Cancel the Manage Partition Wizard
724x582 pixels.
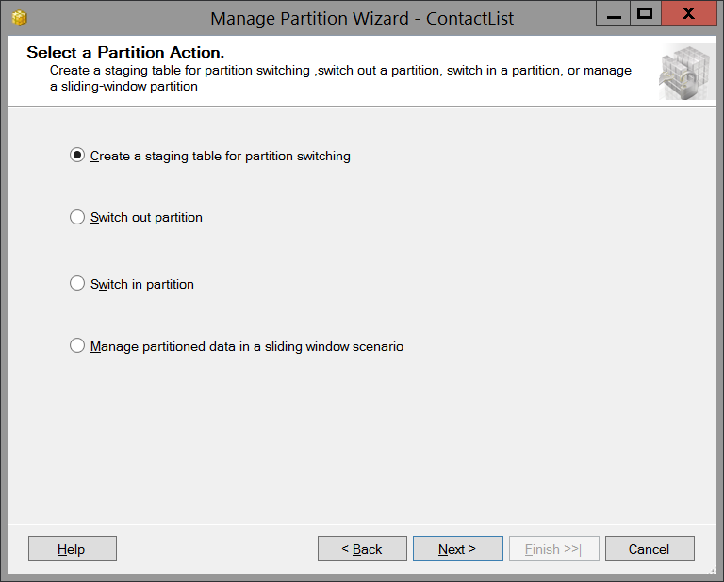[x=650, y=549]
